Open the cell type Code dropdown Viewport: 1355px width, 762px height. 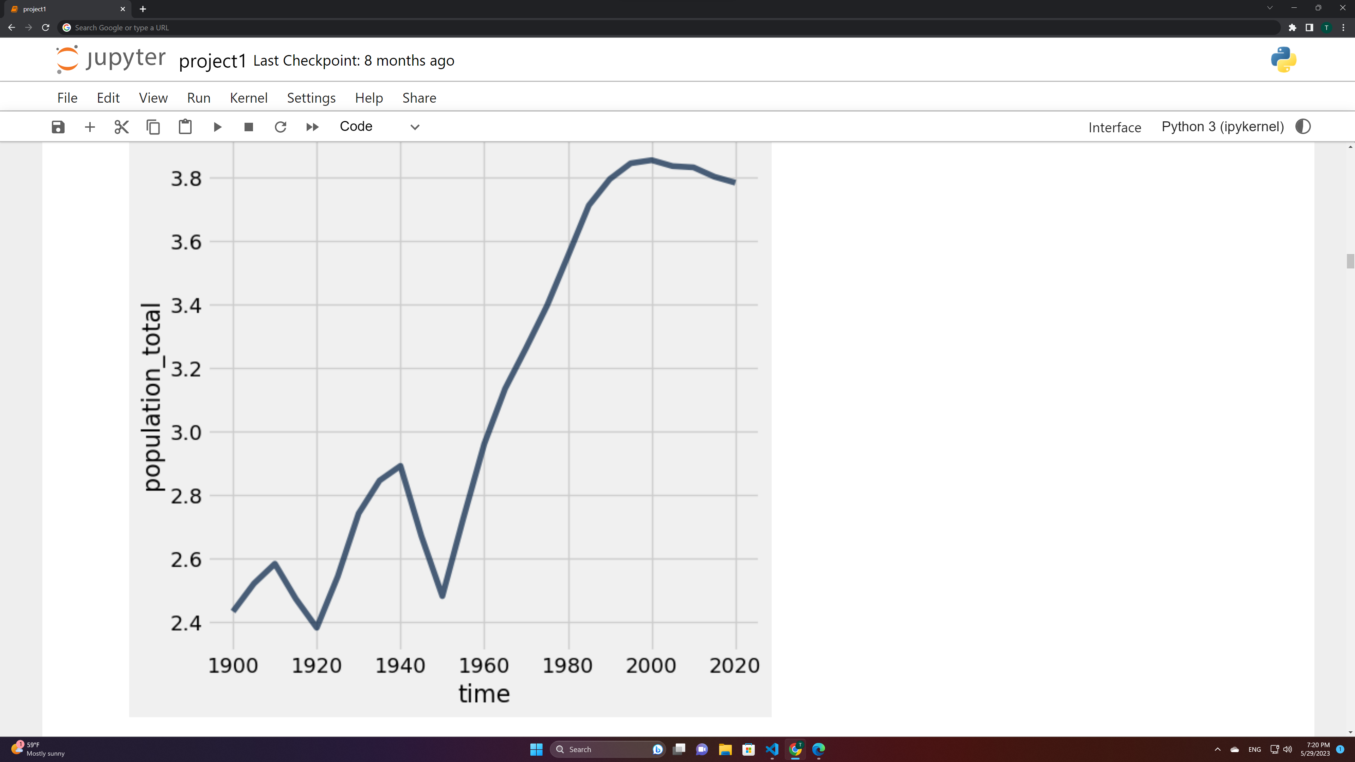click(x=379, y=127)
